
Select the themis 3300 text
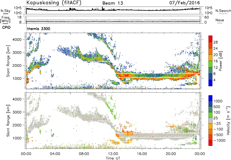coord(39,29)
